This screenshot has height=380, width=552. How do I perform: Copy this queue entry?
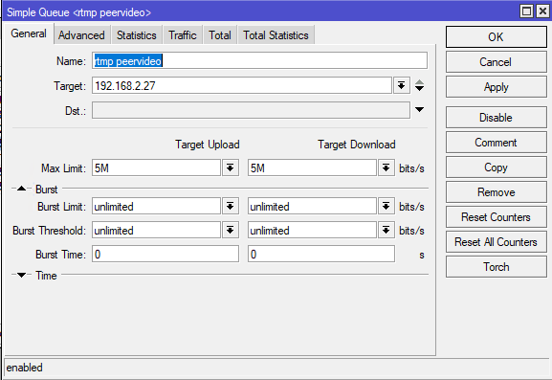(x=496, y=168)
